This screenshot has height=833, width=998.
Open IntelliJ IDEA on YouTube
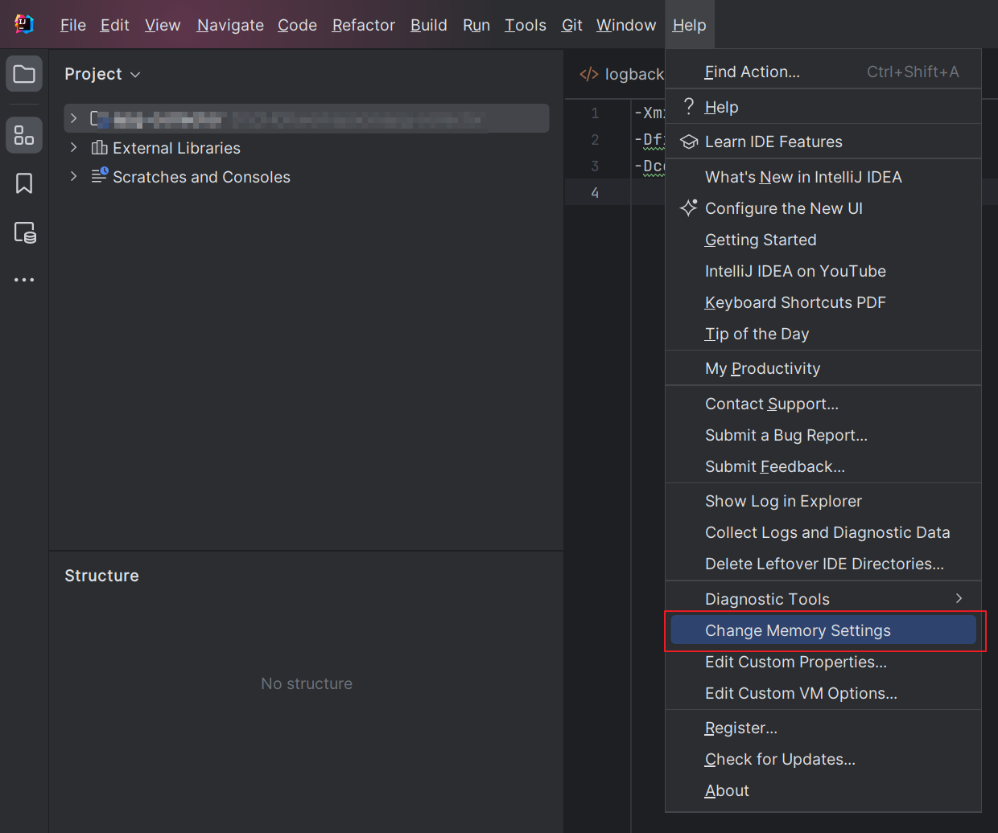pyautogui.click(x=823, y=271)
